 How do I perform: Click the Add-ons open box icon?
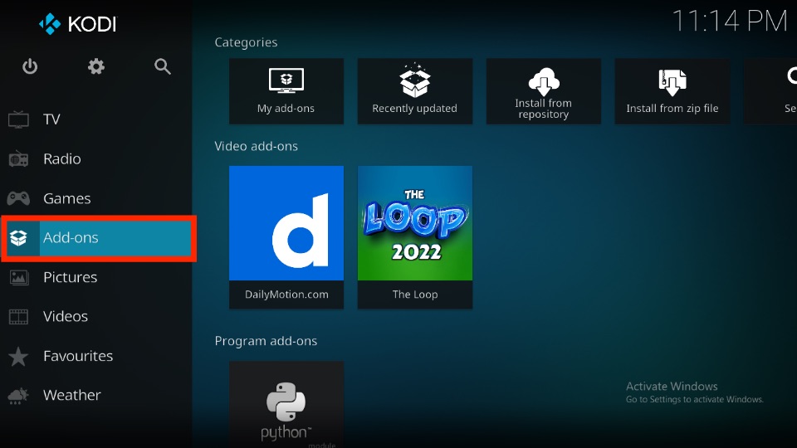[19, 238]
